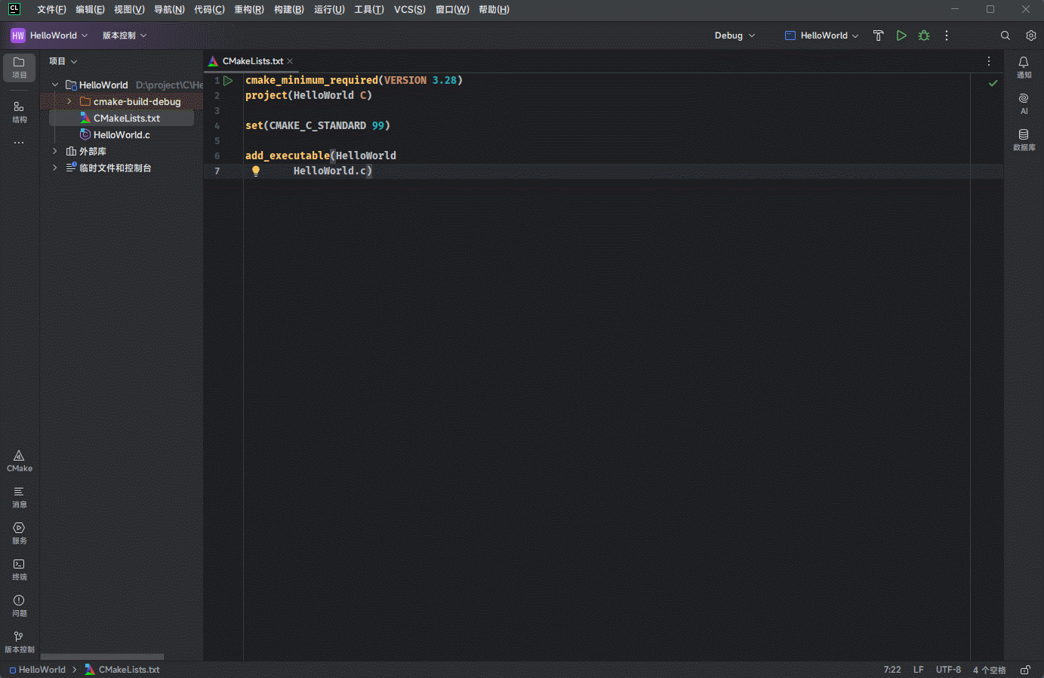
Task: Click the Build hammer icon
Action: tap(878, 35)
